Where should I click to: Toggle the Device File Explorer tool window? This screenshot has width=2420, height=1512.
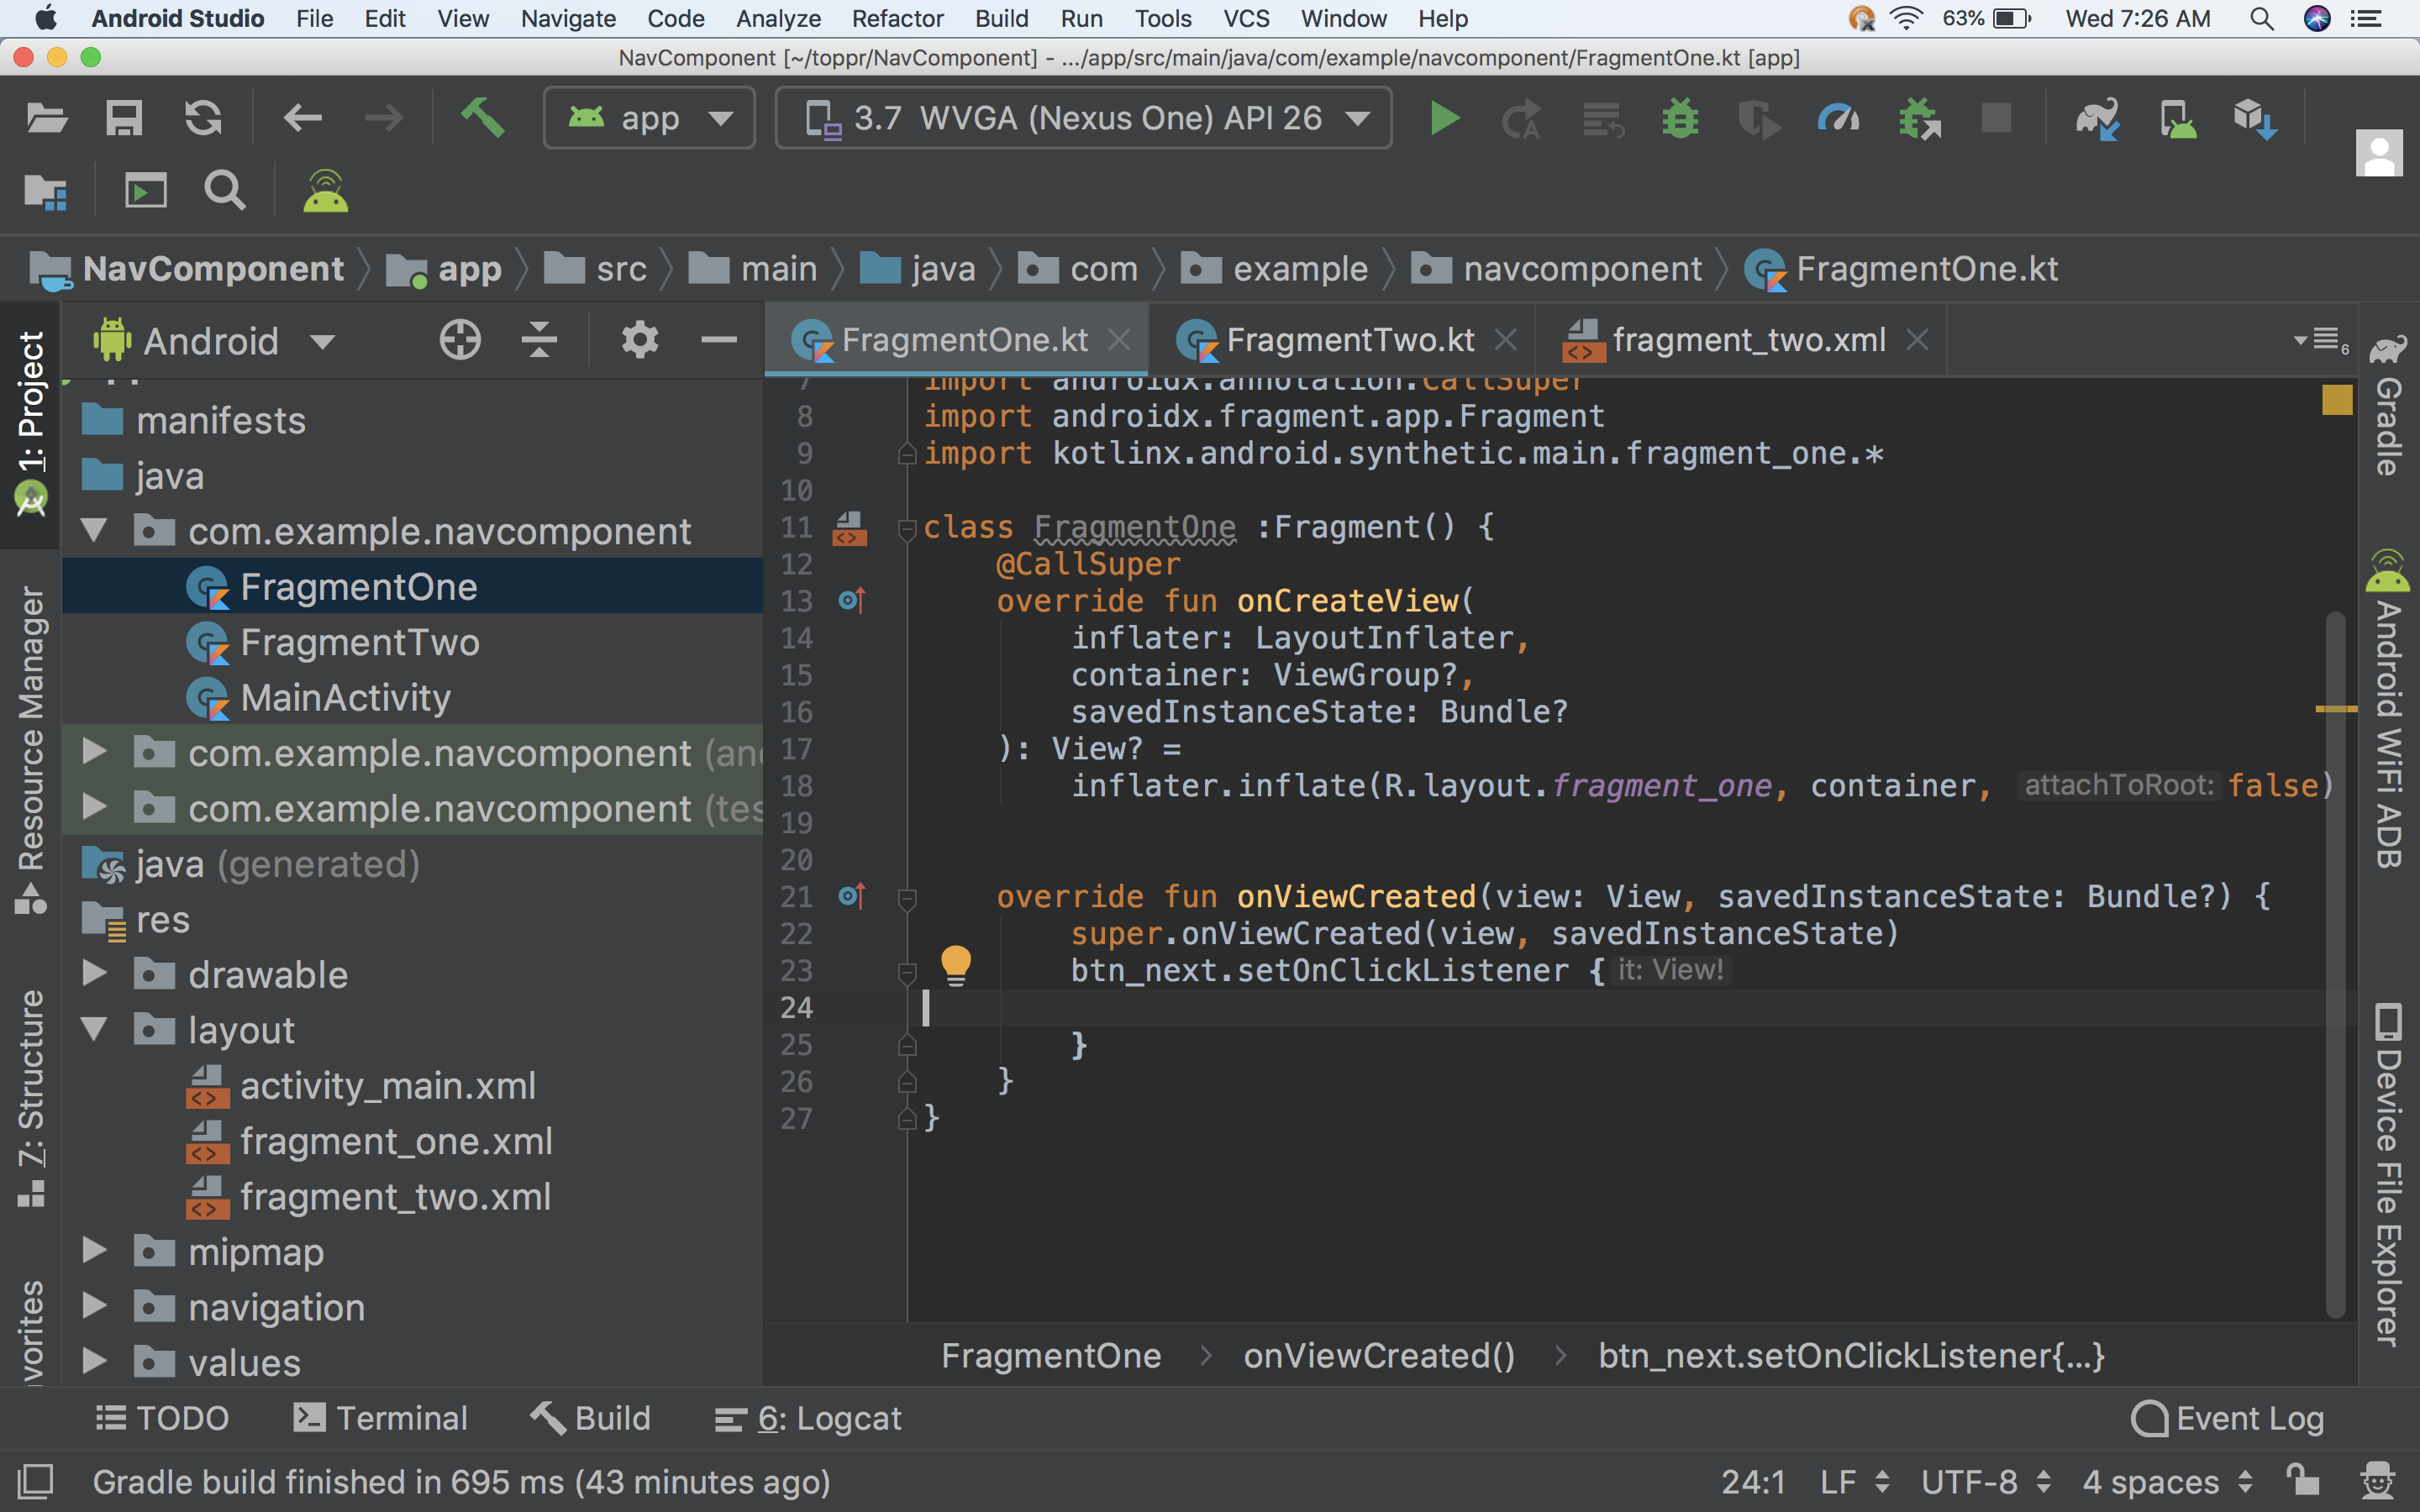[2388, 1176]
